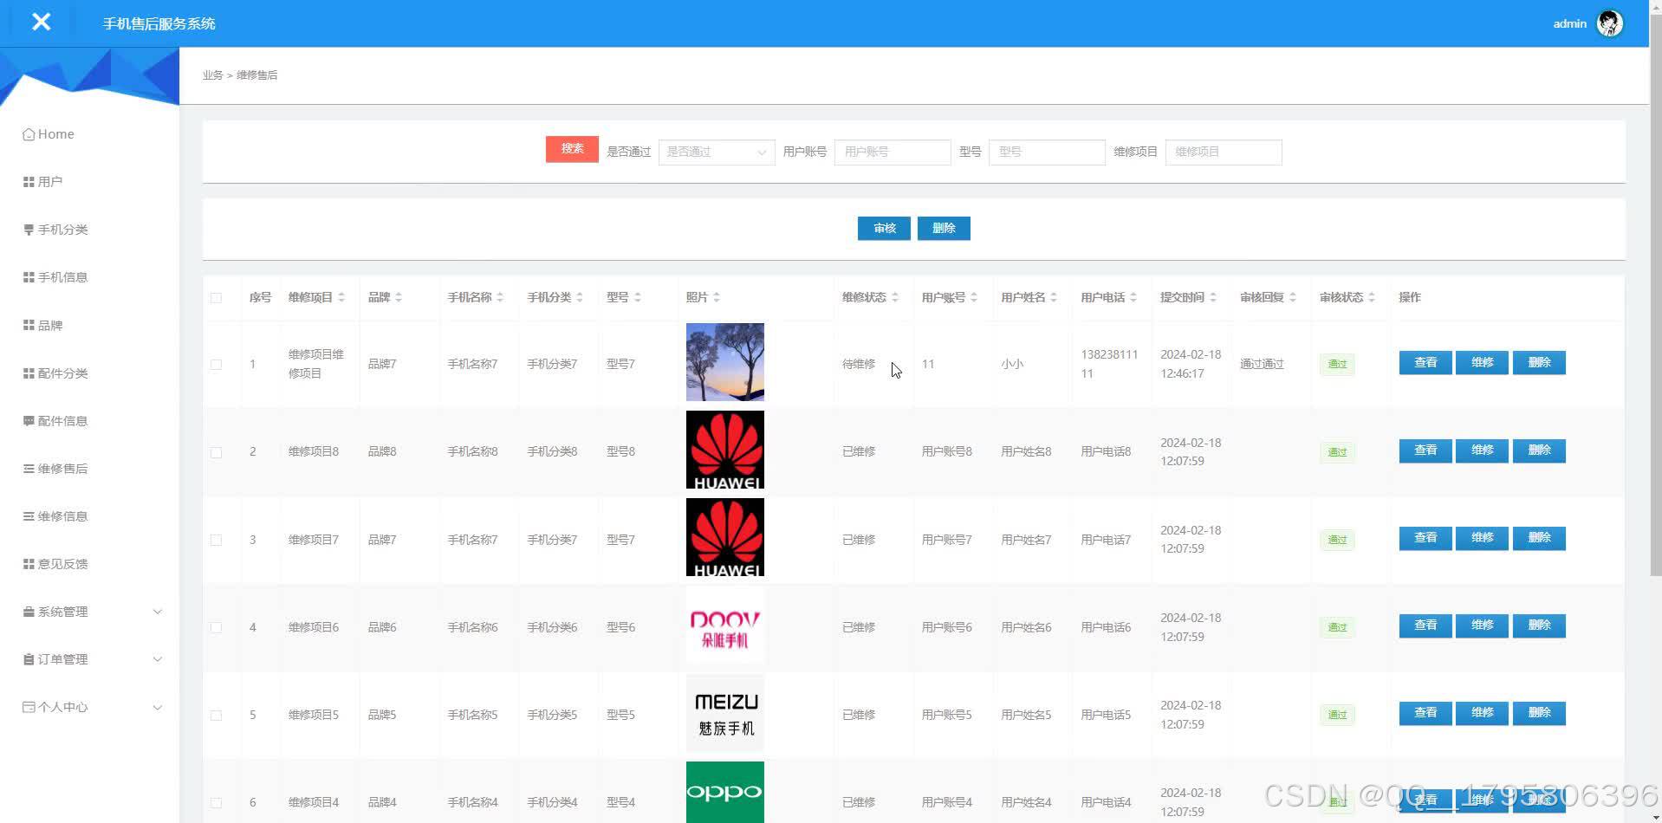1662x823 pixels.
Task: Collapse the sidebar with the X menu icon
Action: point(41,22)
